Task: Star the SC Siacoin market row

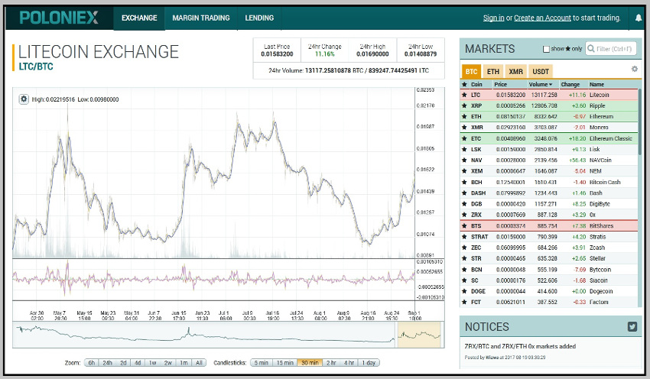Action: coord(464,280)
